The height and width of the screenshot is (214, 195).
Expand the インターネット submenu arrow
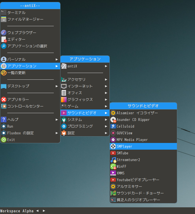click(106, 86)
